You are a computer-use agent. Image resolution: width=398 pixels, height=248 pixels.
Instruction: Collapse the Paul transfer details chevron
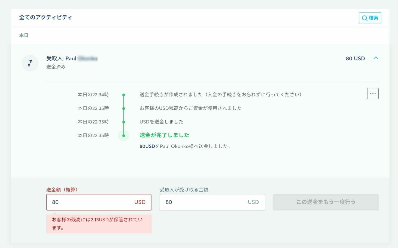pyautogui.click(x=376, y=58)
